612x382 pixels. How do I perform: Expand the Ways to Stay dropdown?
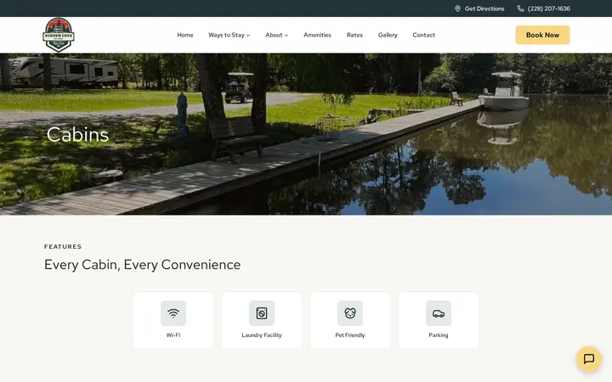229,35
